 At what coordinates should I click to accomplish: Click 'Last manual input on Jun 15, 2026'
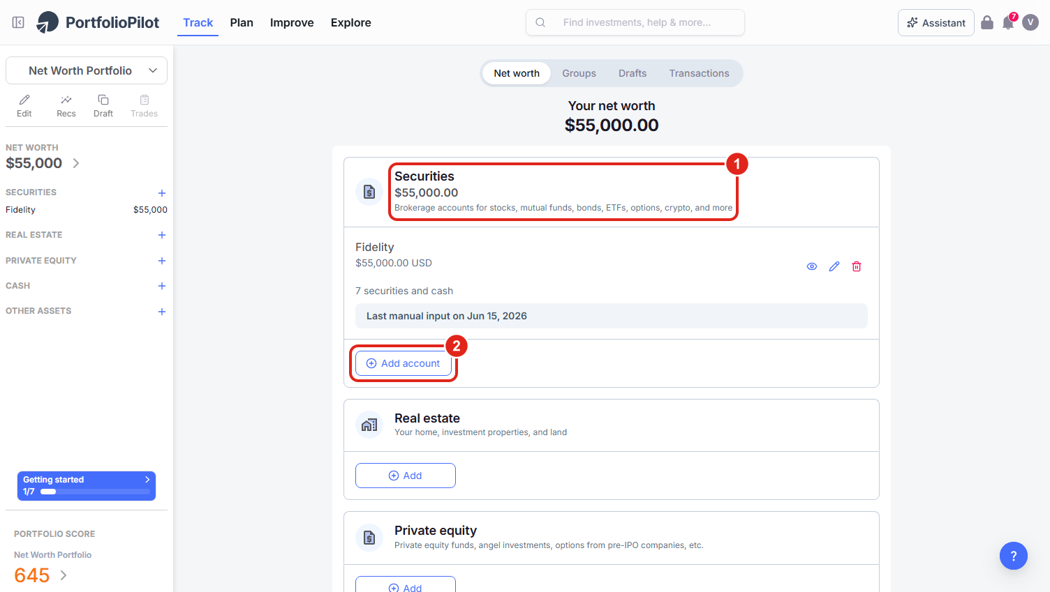click(x=447, y=316)
